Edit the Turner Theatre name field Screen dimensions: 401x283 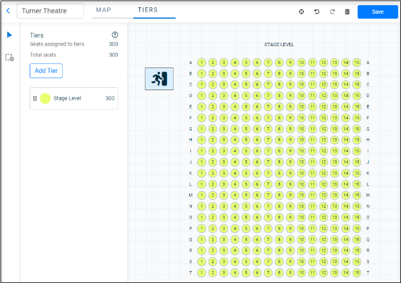tap(50, 11)
